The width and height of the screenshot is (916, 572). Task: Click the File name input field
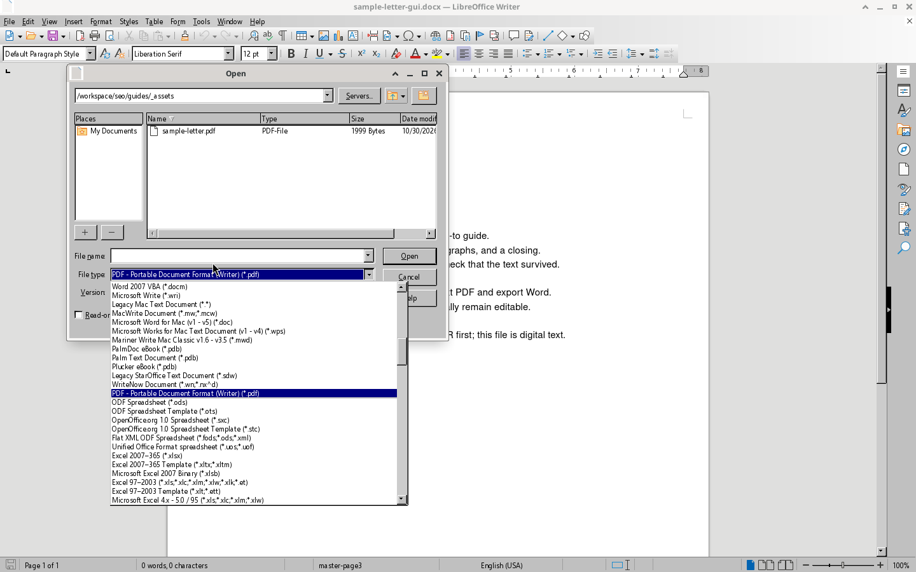click(237, 255)
